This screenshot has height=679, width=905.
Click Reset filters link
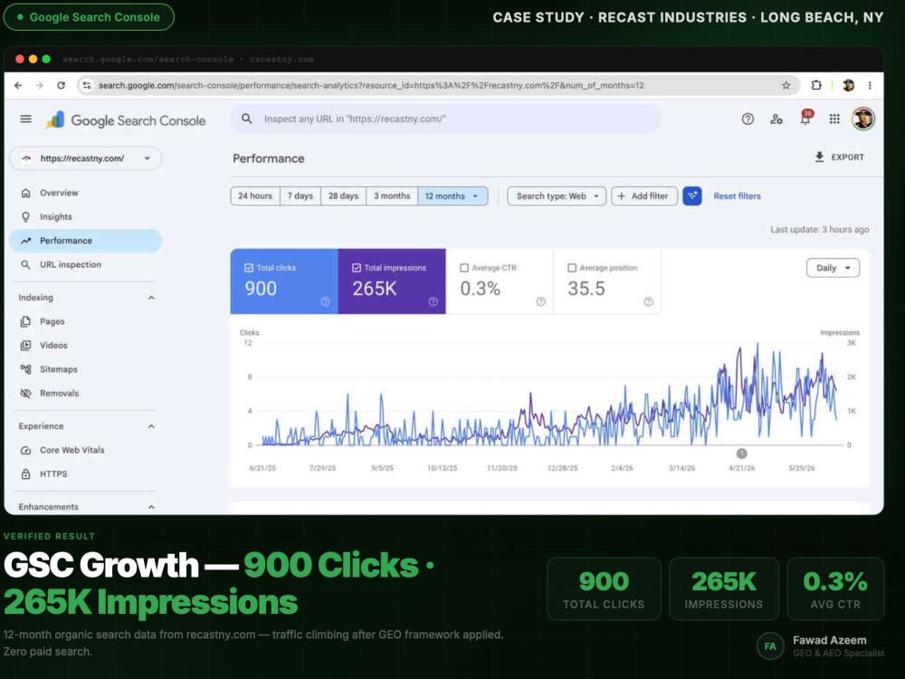tap(737, 196)
